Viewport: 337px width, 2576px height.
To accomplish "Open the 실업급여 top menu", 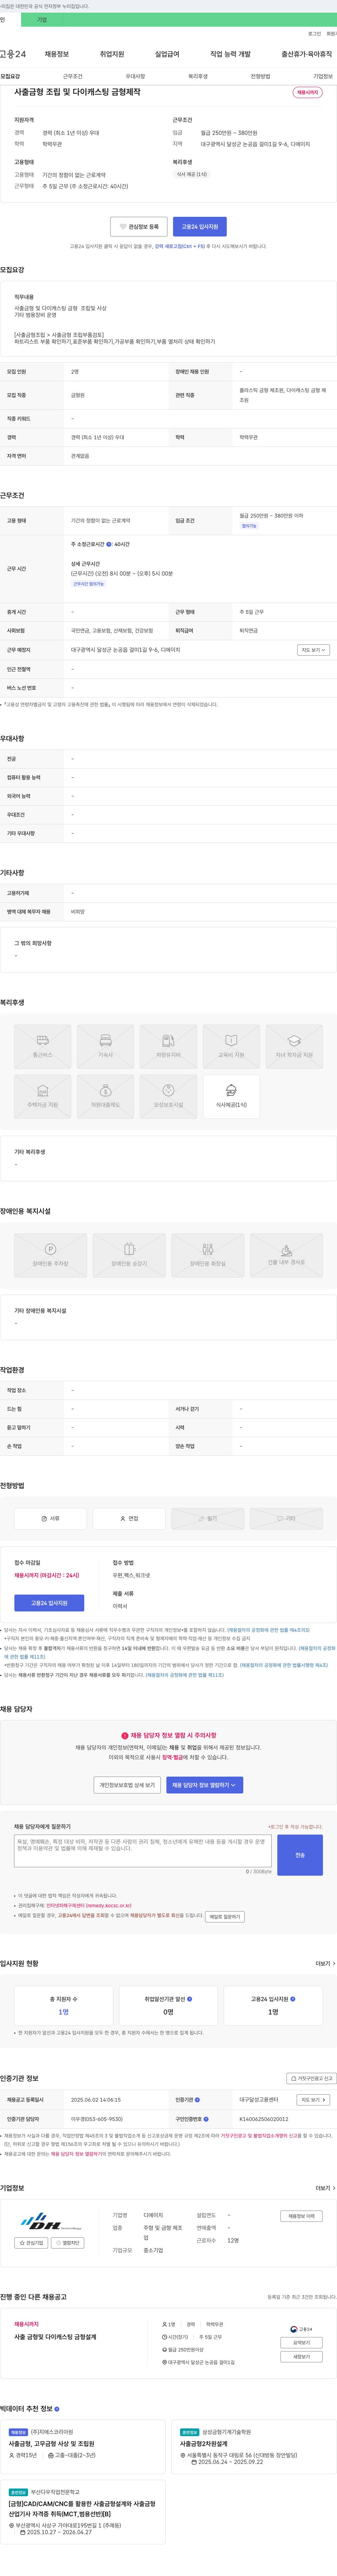I will pyautogui.click(x=167, y=54).
